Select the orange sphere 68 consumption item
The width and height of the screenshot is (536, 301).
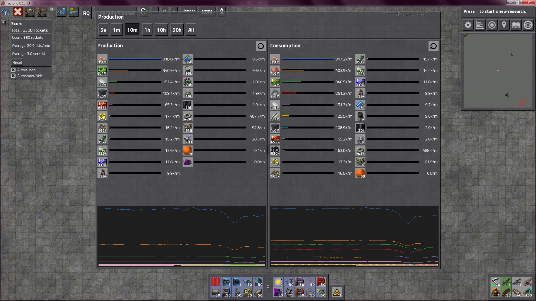pos(360,173)
